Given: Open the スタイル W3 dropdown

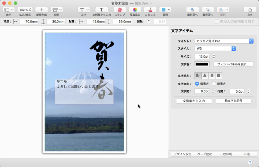Looking at the screenshot, I should click(215, 48).
